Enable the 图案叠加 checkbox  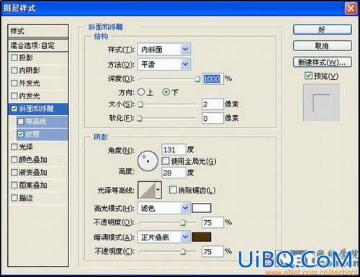pyautogui.click(x=14, y=185)
